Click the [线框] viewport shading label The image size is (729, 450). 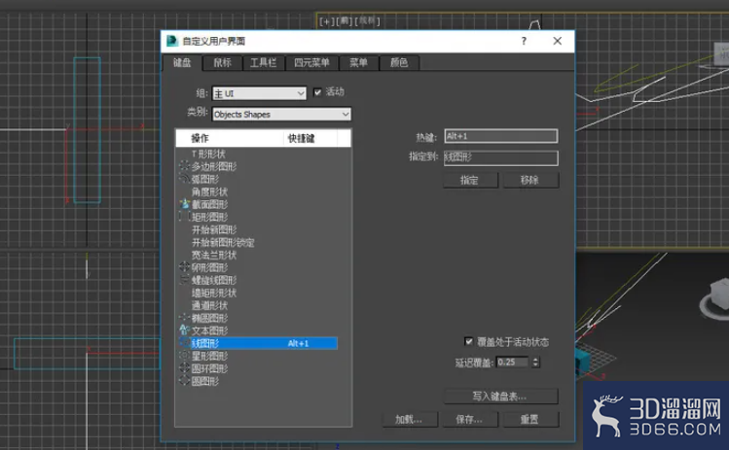(x=367, y=21)
